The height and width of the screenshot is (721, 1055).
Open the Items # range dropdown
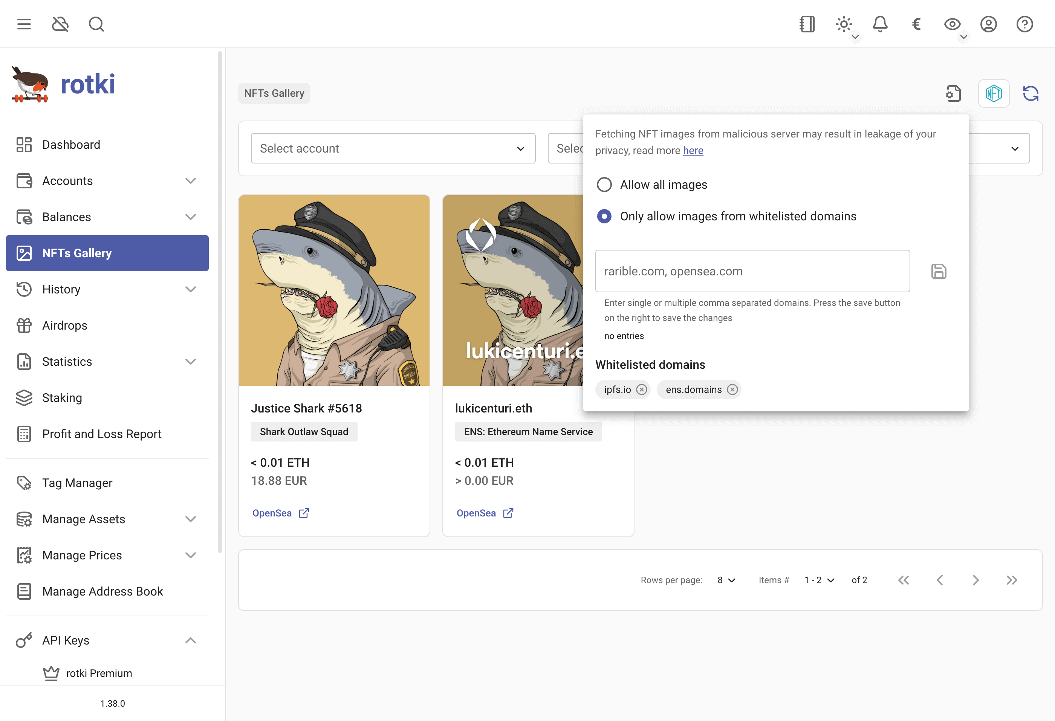(820, 580)
